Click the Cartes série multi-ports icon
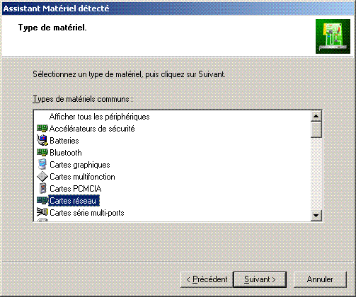Screen dimensions: 356x297 point(42,212)
